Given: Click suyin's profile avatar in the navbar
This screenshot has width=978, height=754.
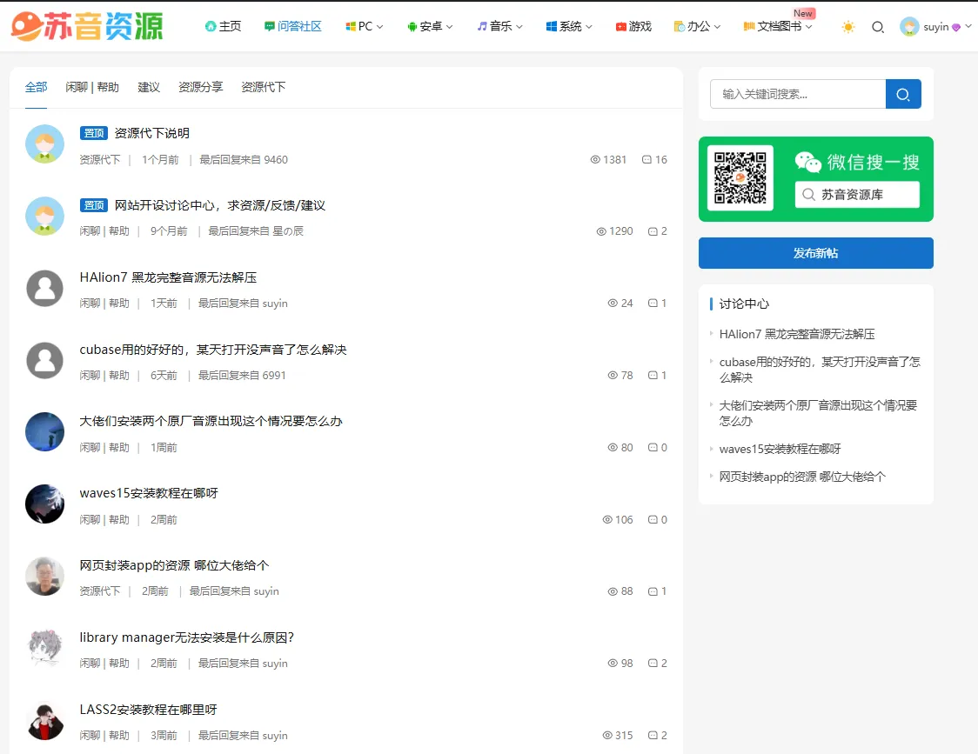Looking at the screenshot, I should pos(910,26).
